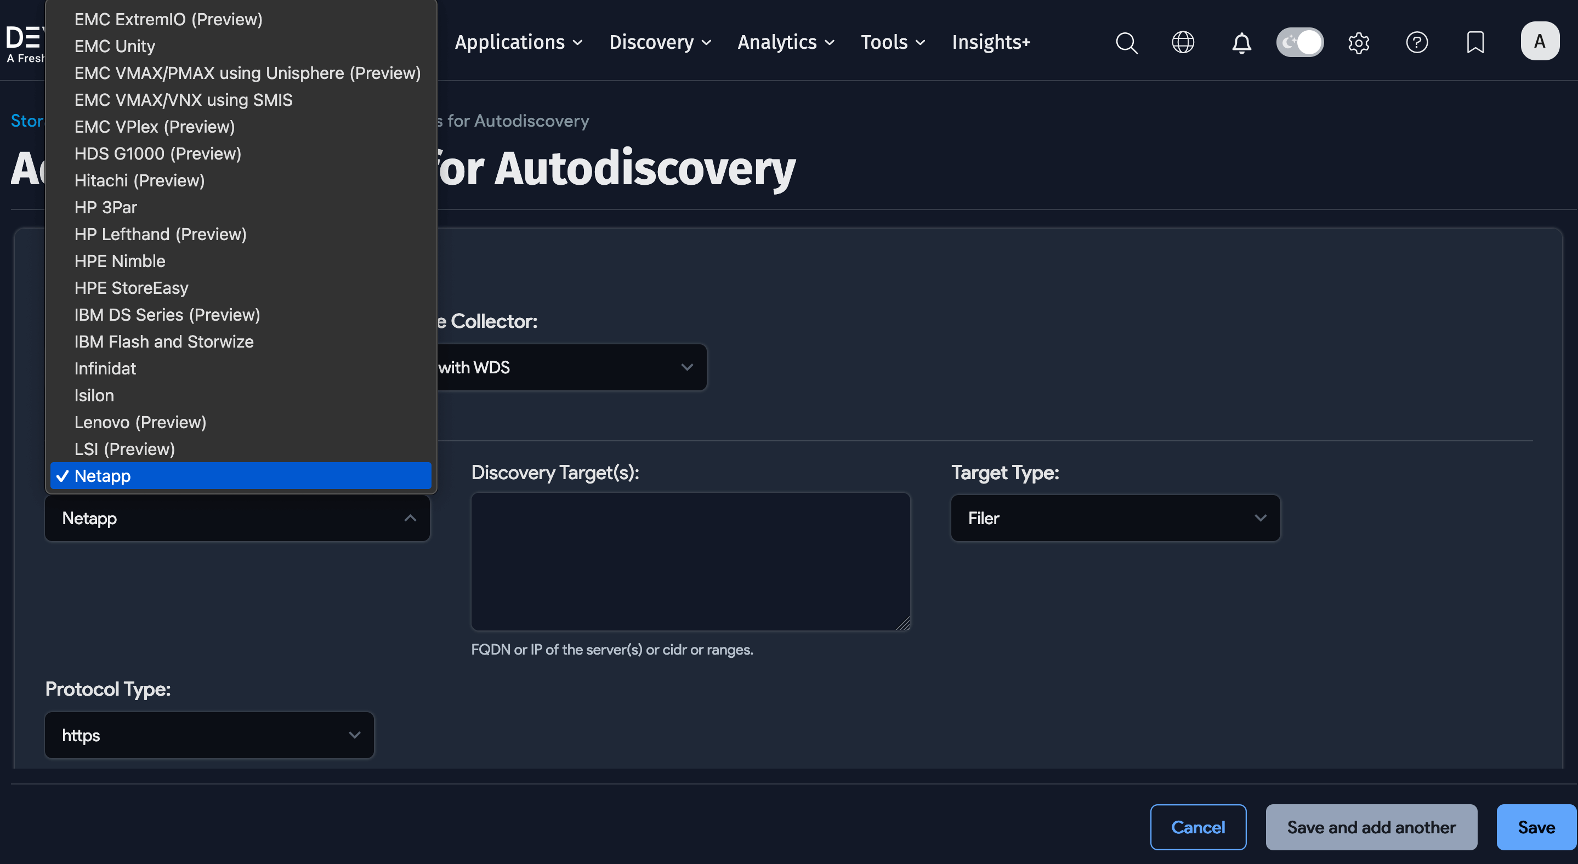Toggle dark mode switch
The height and width of the screenshot is (864, 1578).
click(x=1300, y=42)
